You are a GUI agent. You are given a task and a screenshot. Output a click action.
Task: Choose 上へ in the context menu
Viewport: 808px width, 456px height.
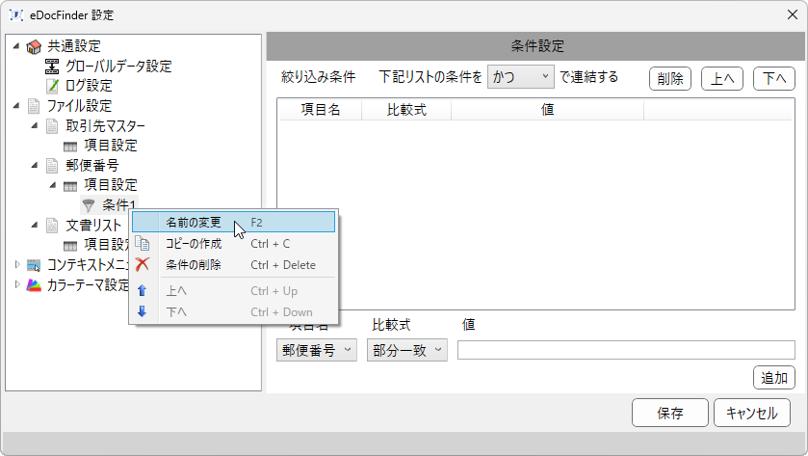[233, 291]
